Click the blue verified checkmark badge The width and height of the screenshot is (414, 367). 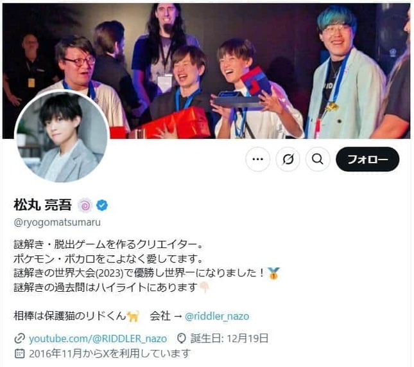pyautogui.click(x=102, y=205)
